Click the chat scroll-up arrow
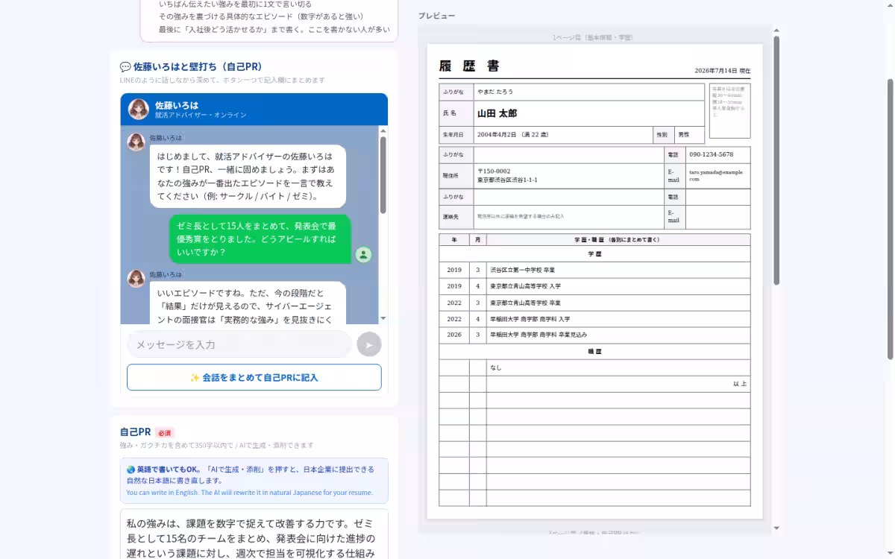This screenshot has width=895, height=559. point(383,131)
